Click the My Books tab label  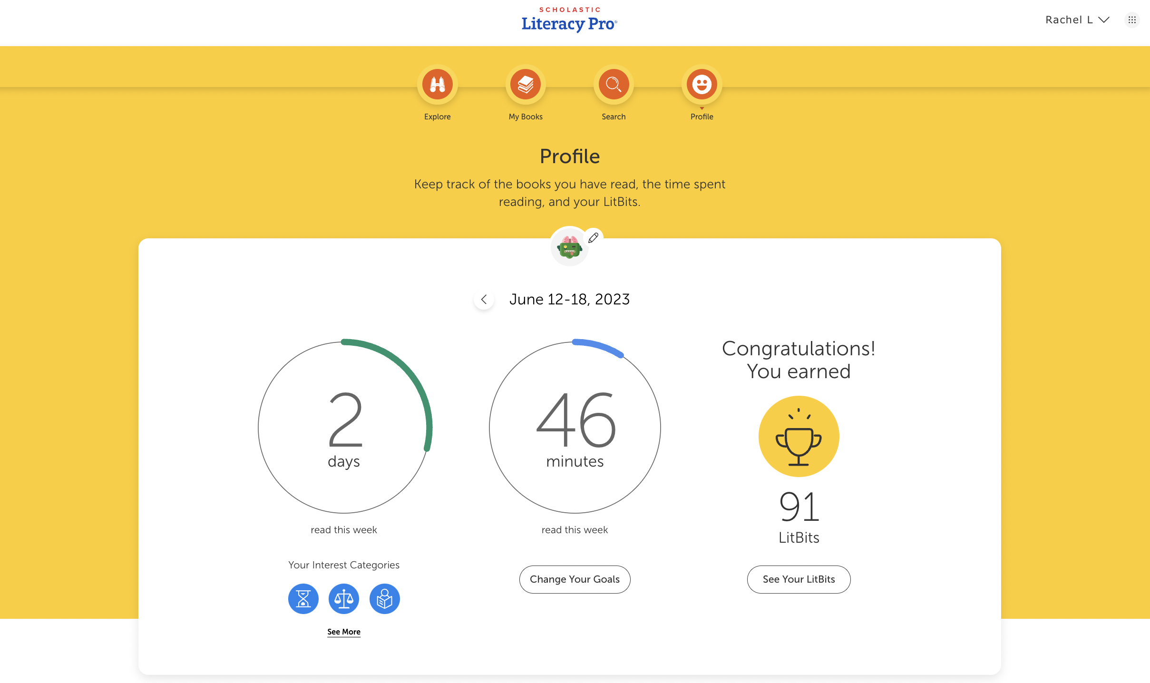(x=526, y=117)
